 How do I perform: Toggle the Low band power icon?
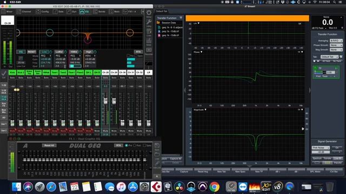[x=51, y=52]
